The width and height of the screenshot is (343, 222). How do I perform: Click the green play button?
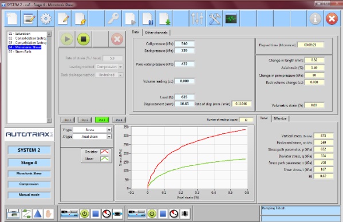pyautogui.click(x=67, y=39)
